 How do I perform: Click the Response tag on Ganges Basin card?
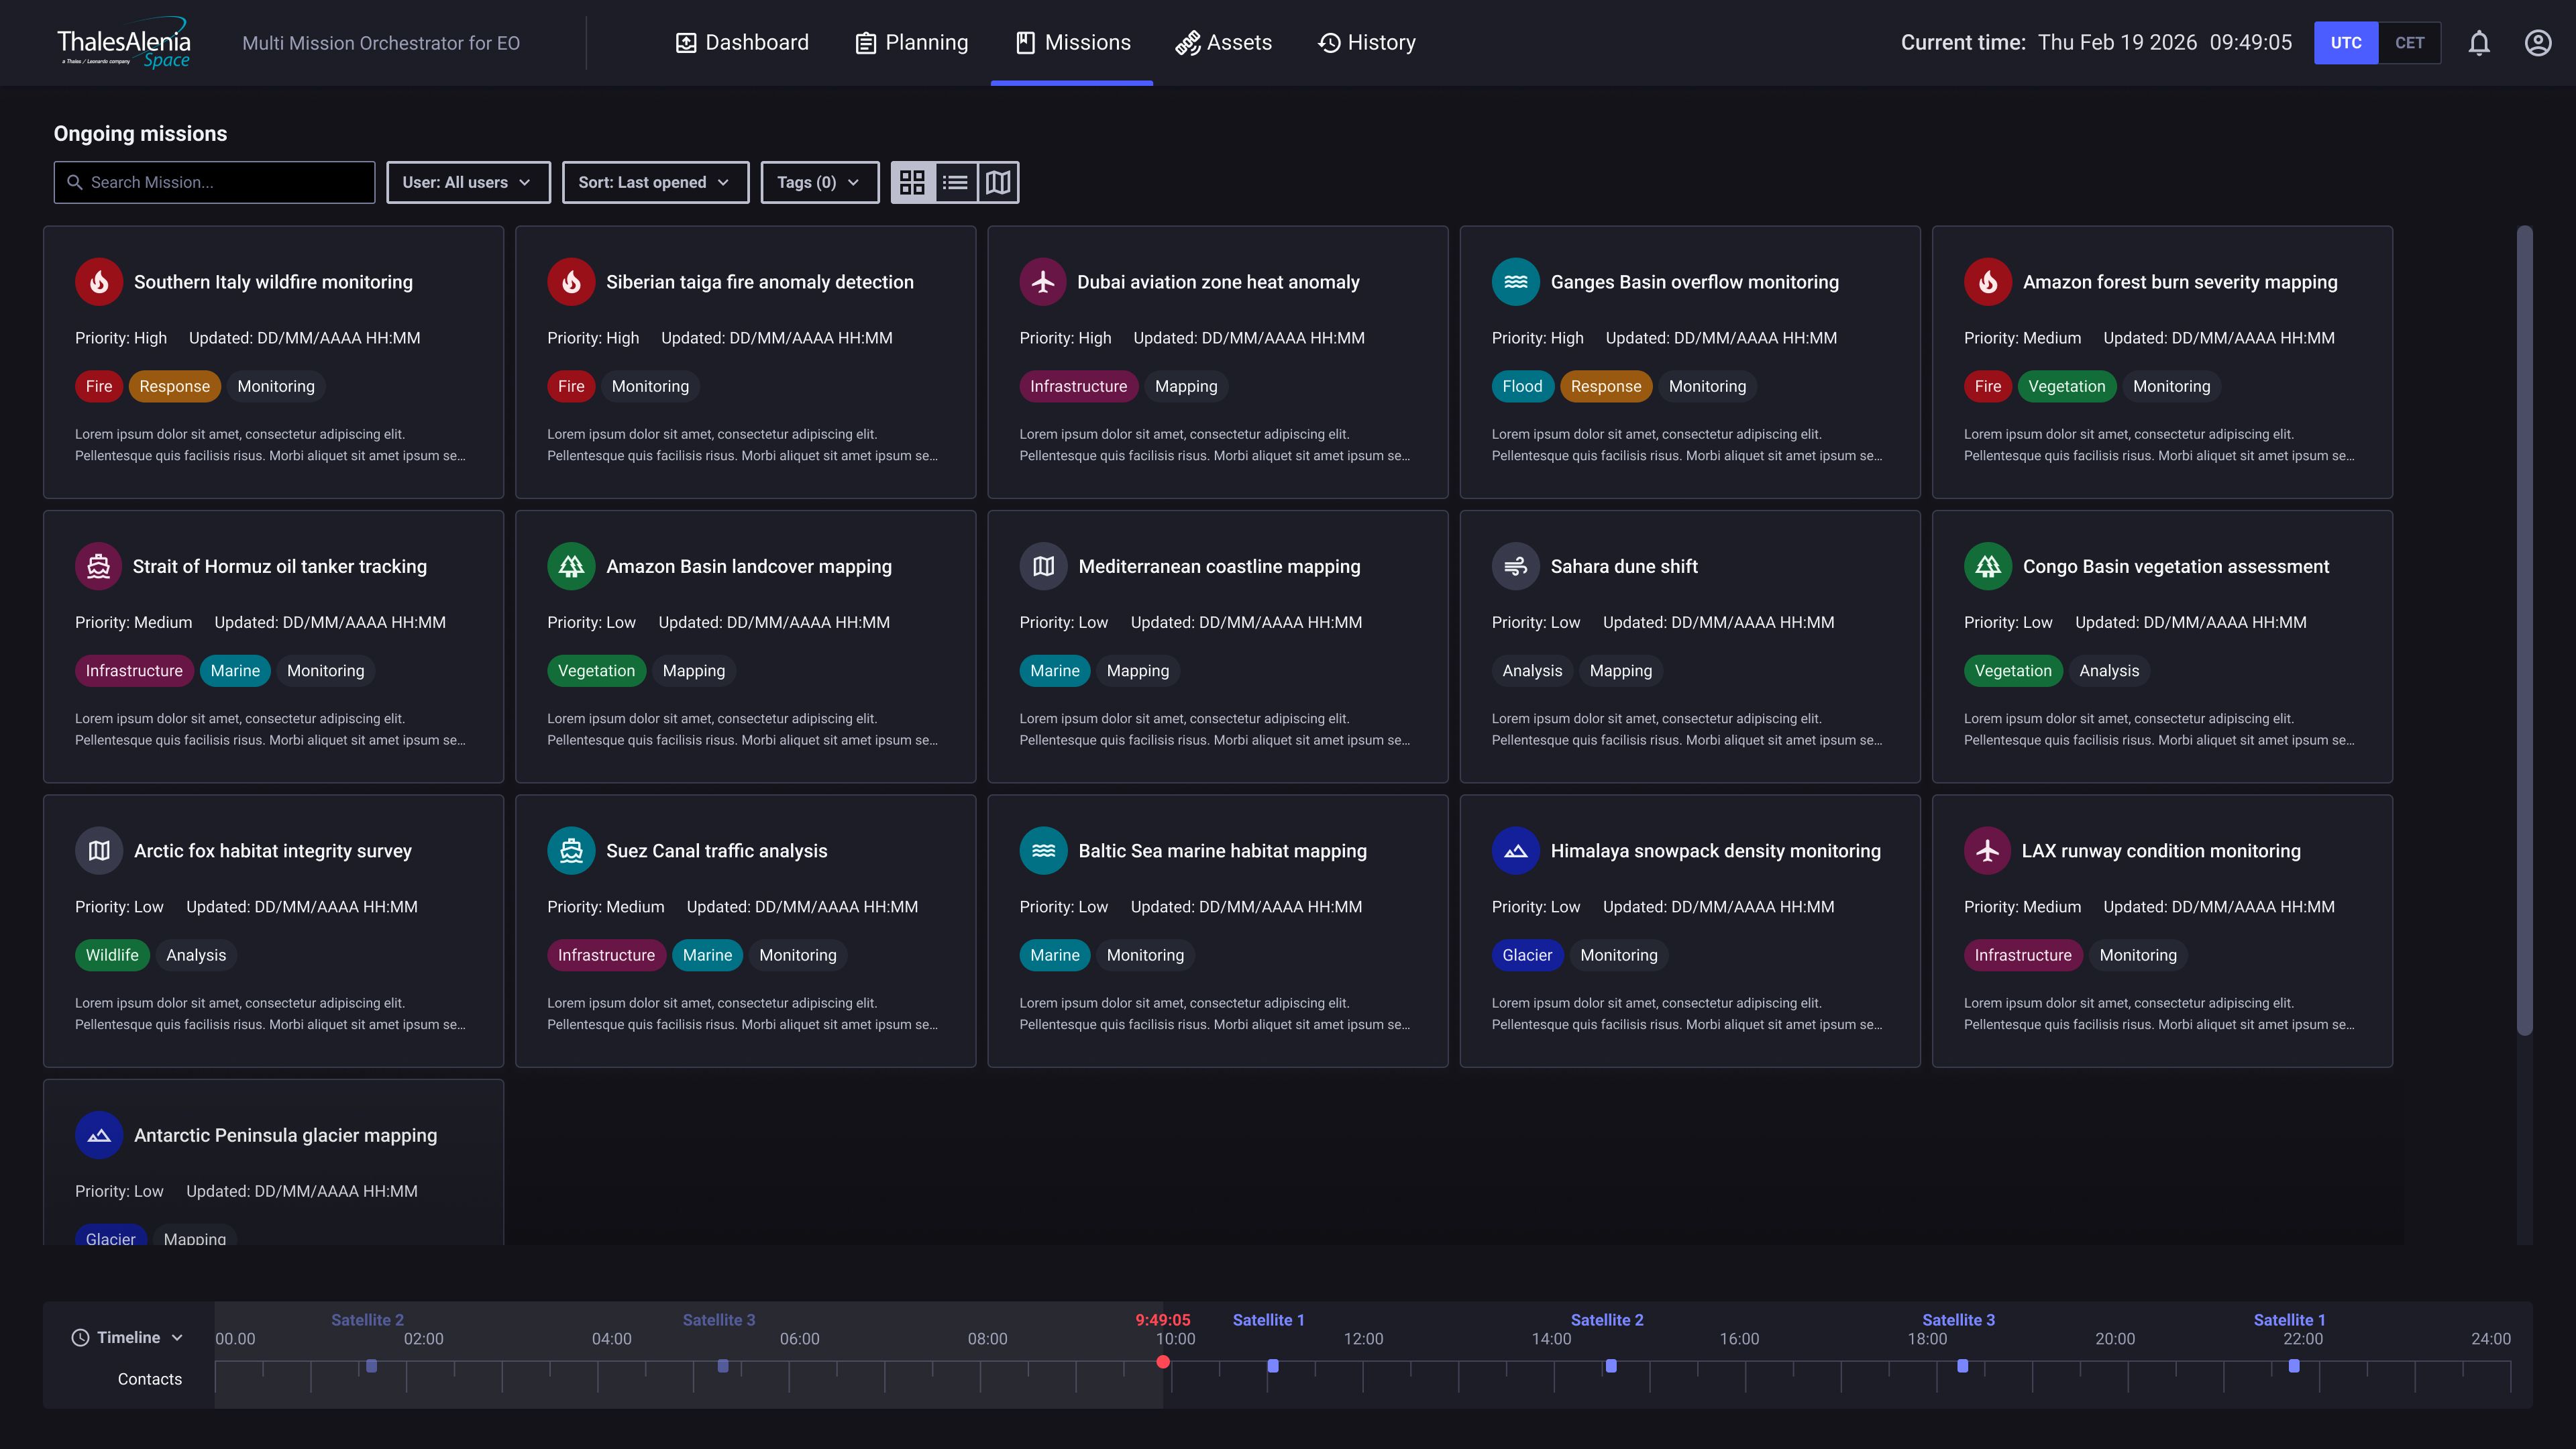point(1605,386)
